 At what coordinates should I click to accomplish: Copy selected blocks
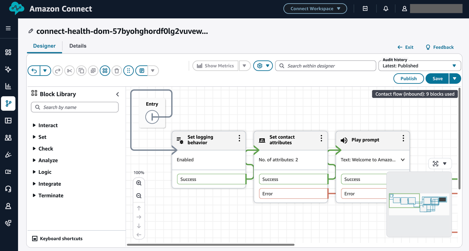click(81, 71)
